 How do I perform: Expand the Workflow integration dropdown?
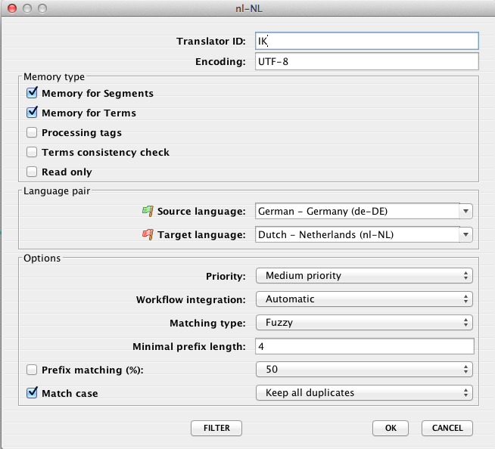tap(364, 299)
